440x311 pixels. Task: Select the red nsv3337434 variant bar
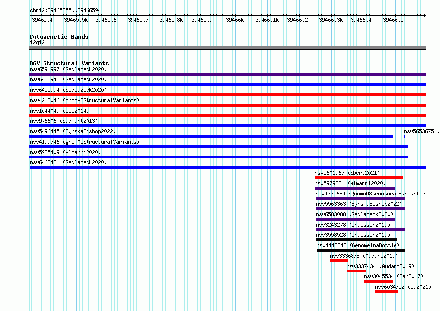356,271
